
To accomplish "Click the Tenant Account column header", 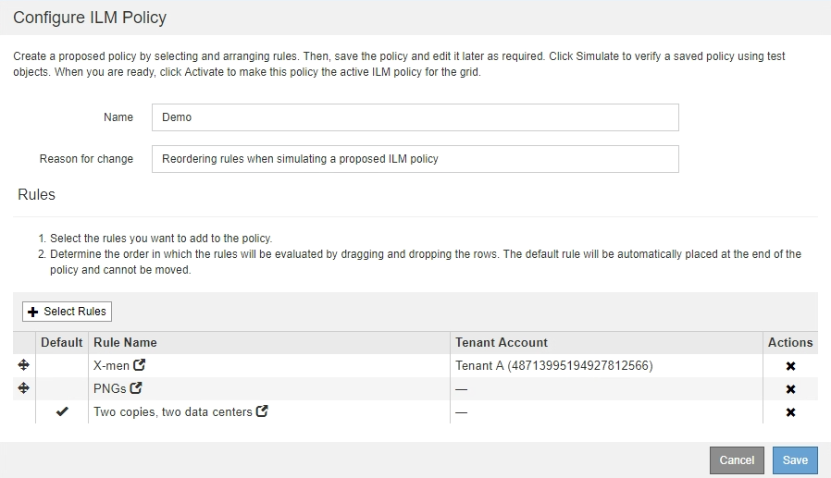I will click(502, 342).
